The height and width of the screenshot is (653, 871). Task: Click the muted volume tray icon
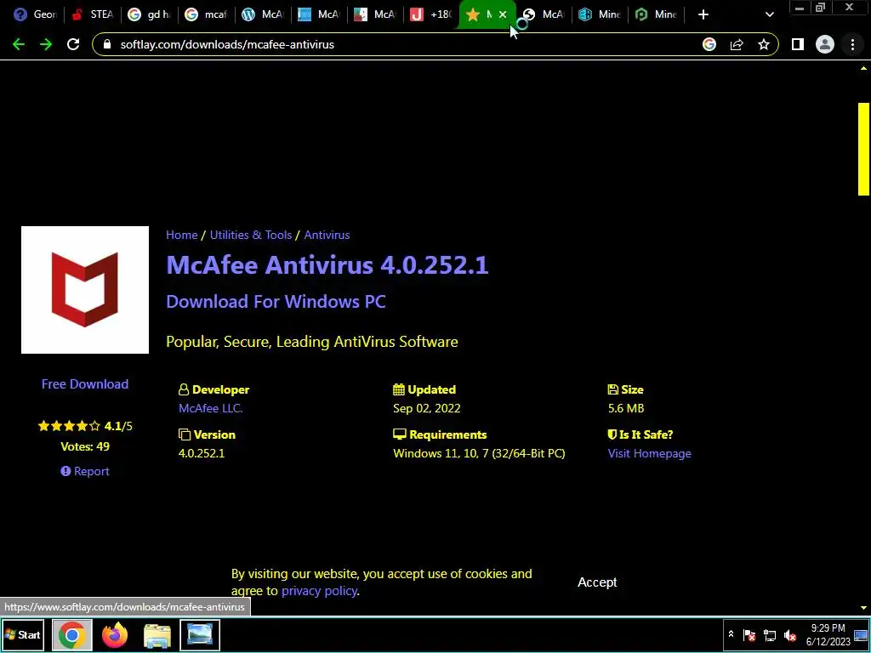[790, 634]
